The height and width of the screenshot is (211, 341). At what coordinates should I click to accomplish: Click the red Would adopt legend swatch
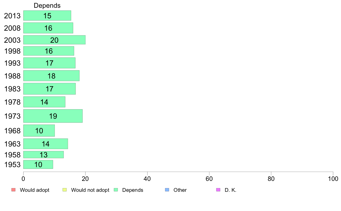click(13, 190)
